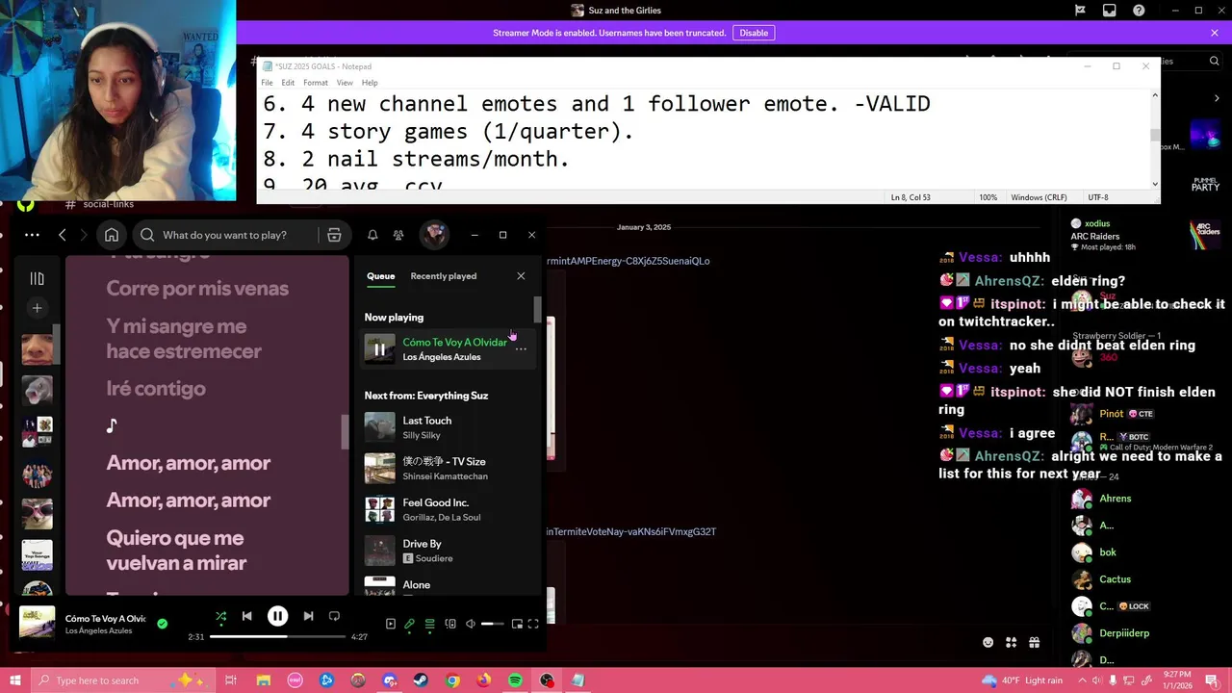Open Notepad Help menu

pos(370,83)
